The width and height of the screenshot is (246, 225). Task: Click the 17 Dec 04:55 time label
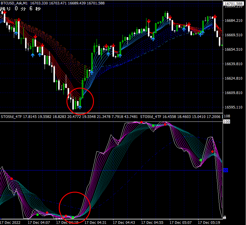tap(152, 222)
